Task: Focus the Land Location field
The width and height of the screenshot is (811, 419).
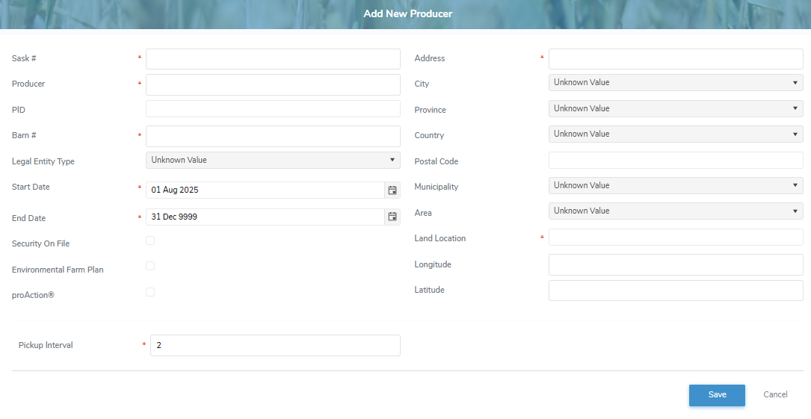Action: tap(676, 238)
